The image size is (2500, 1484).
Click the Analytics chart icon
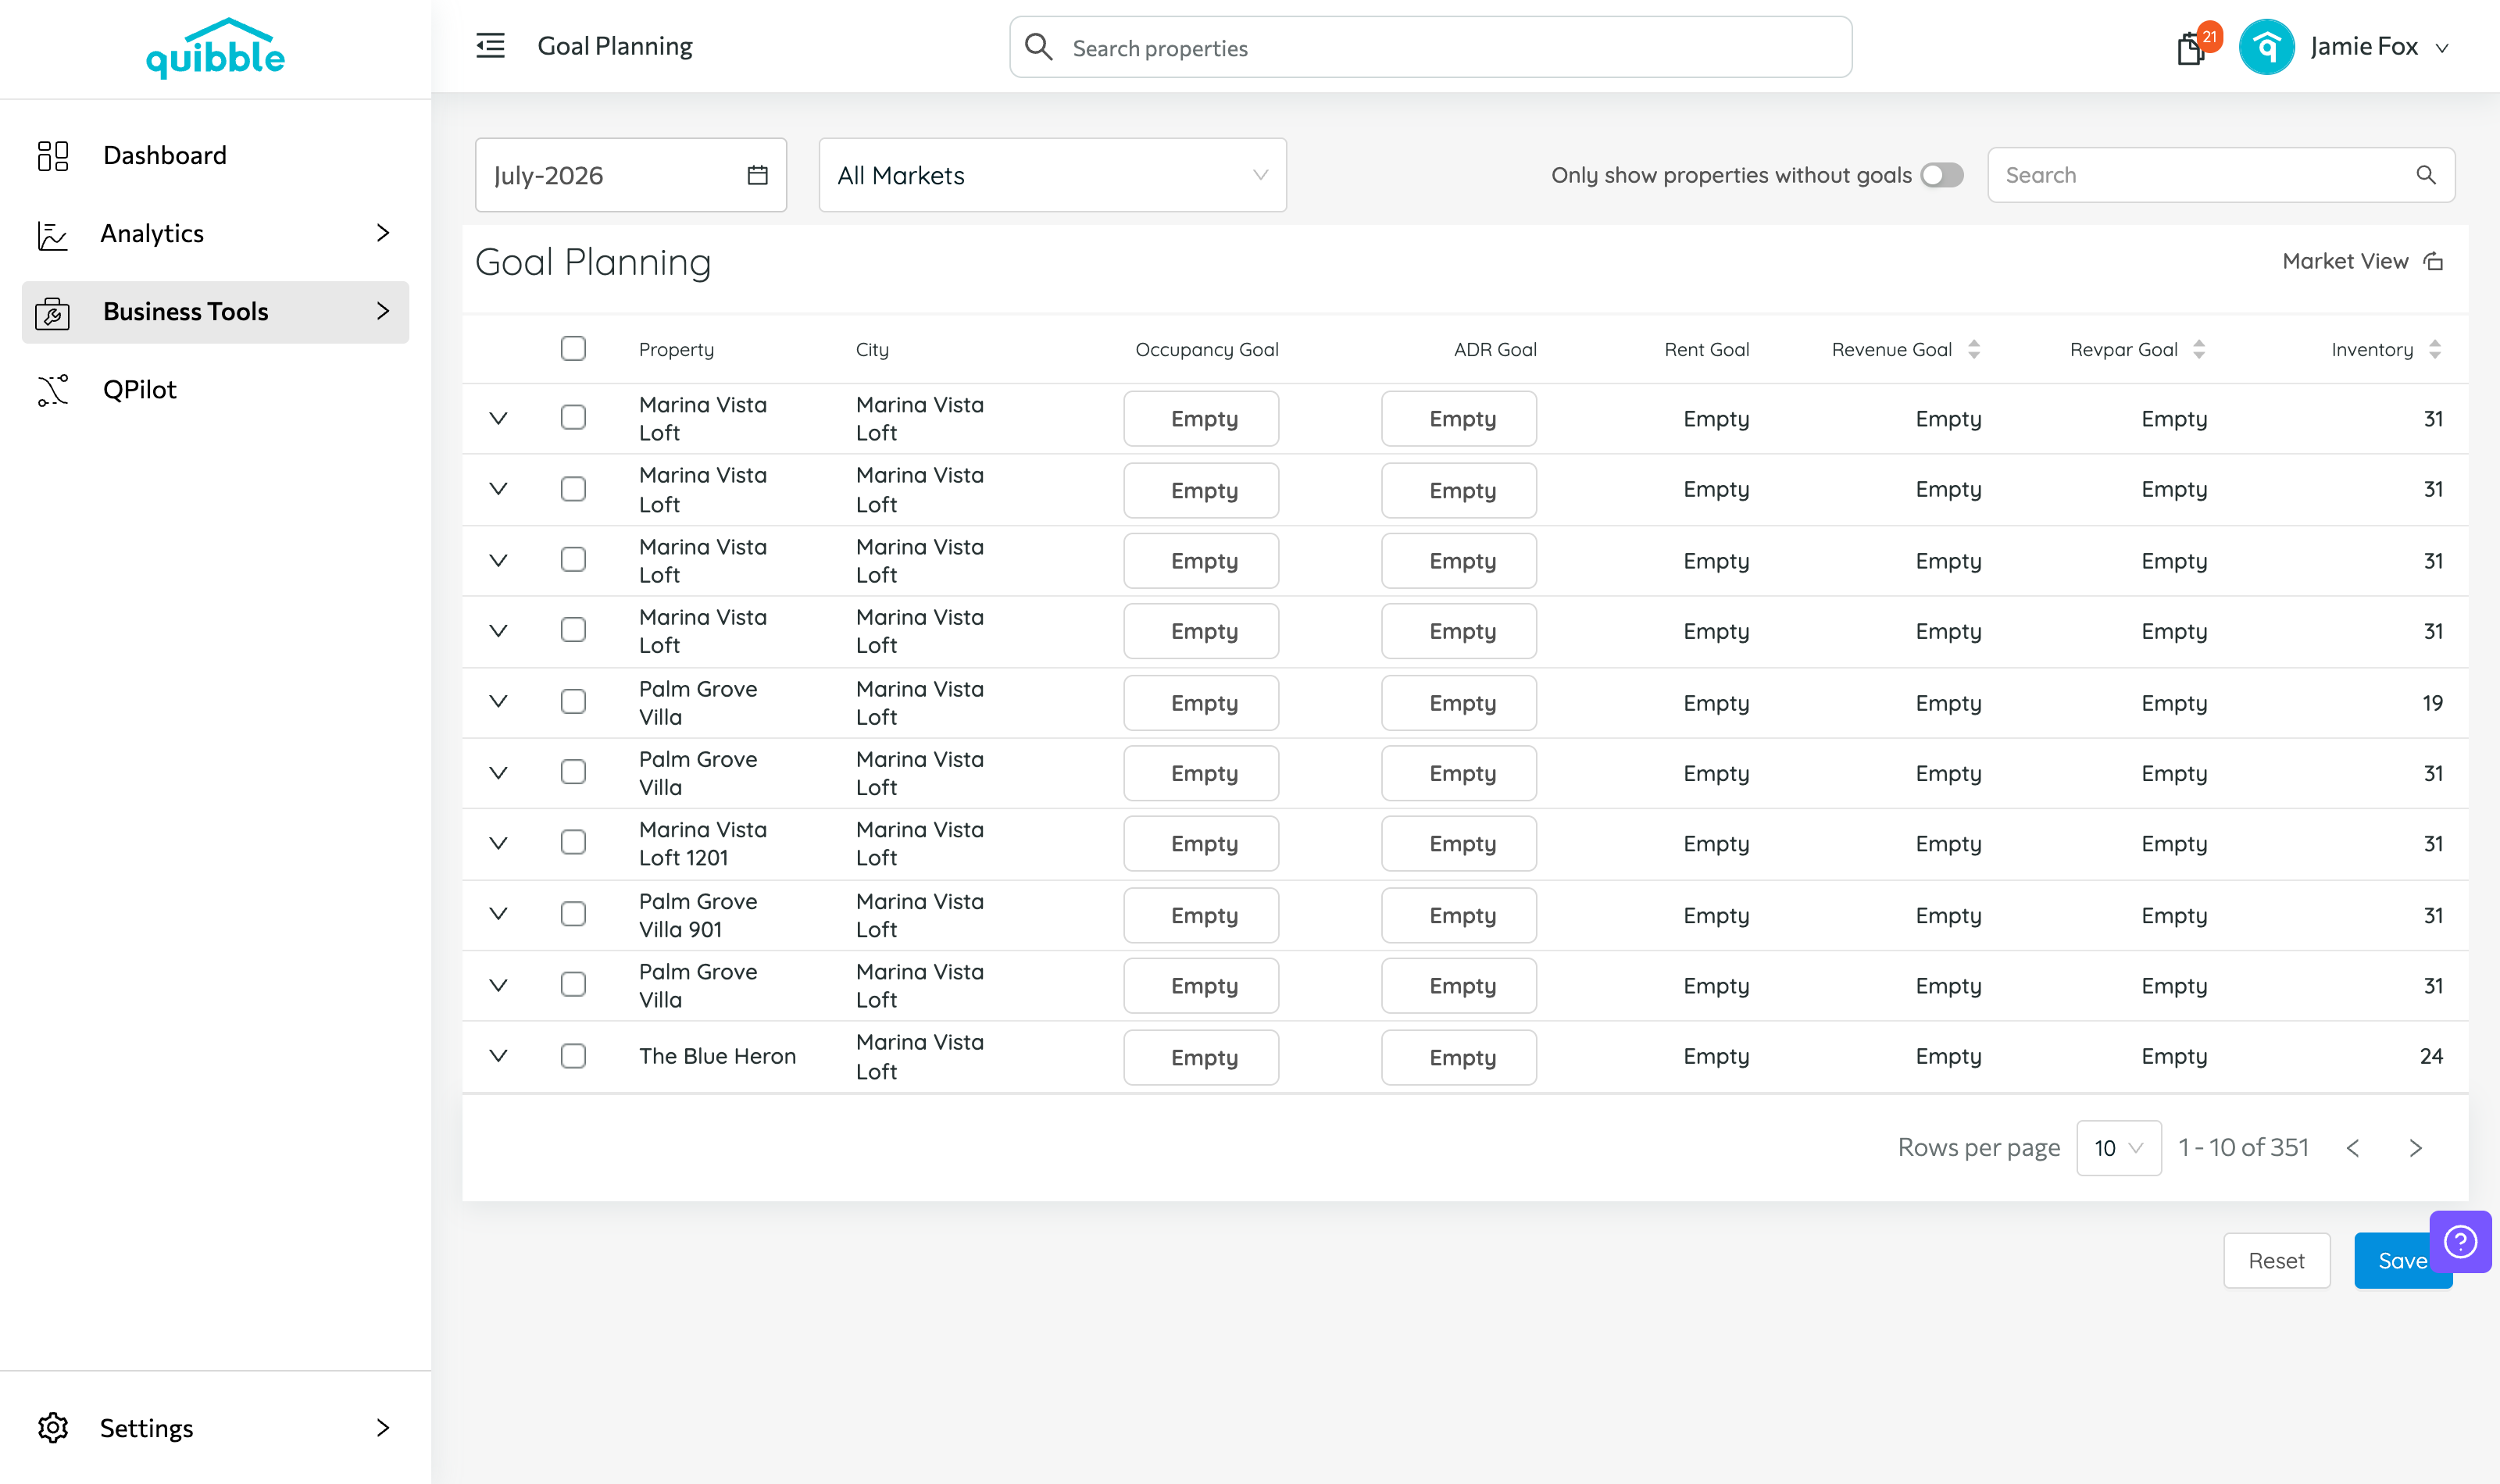(53, 234)
